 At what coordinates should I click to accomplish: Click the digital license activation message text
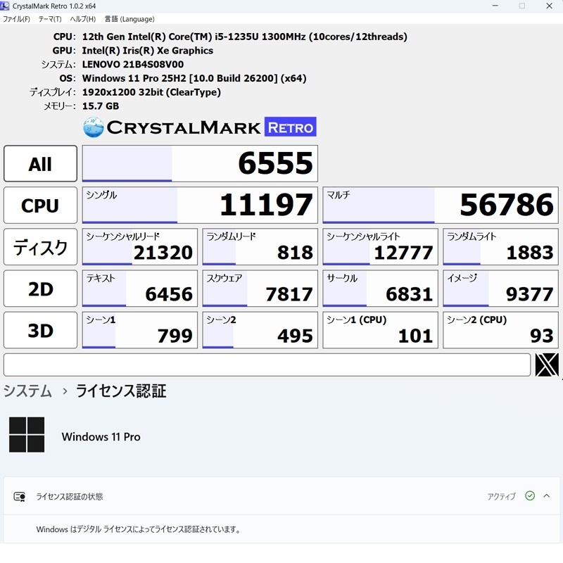[x=138, y=529]
